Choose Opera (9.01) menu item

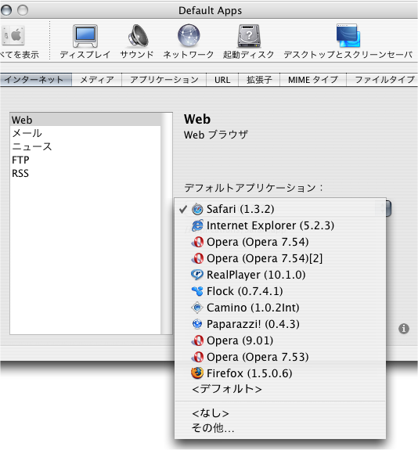[x=280, y=340]
